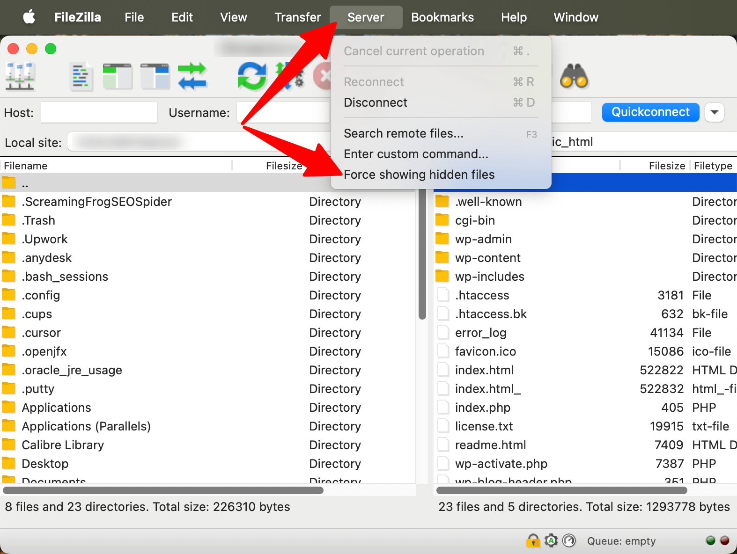
Task: Select Enter custom command… menu entry
Action: click(441, 154)
